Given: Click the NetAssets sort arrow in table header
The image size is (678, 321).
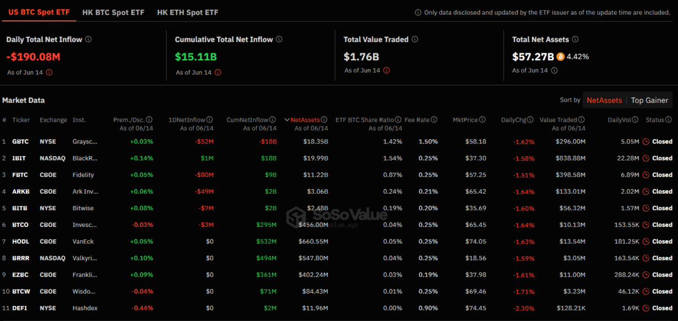Looking at the screenshot, I should [286, 119].
